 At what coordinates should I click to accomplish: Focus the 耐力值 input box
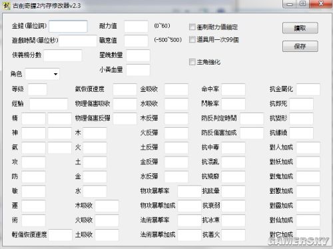click(136, 27)
